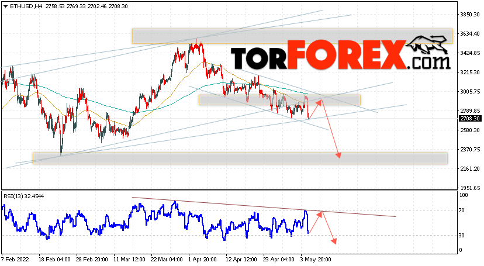
Task: Select the current price tag 2708.30
Action: coord(470,119)
